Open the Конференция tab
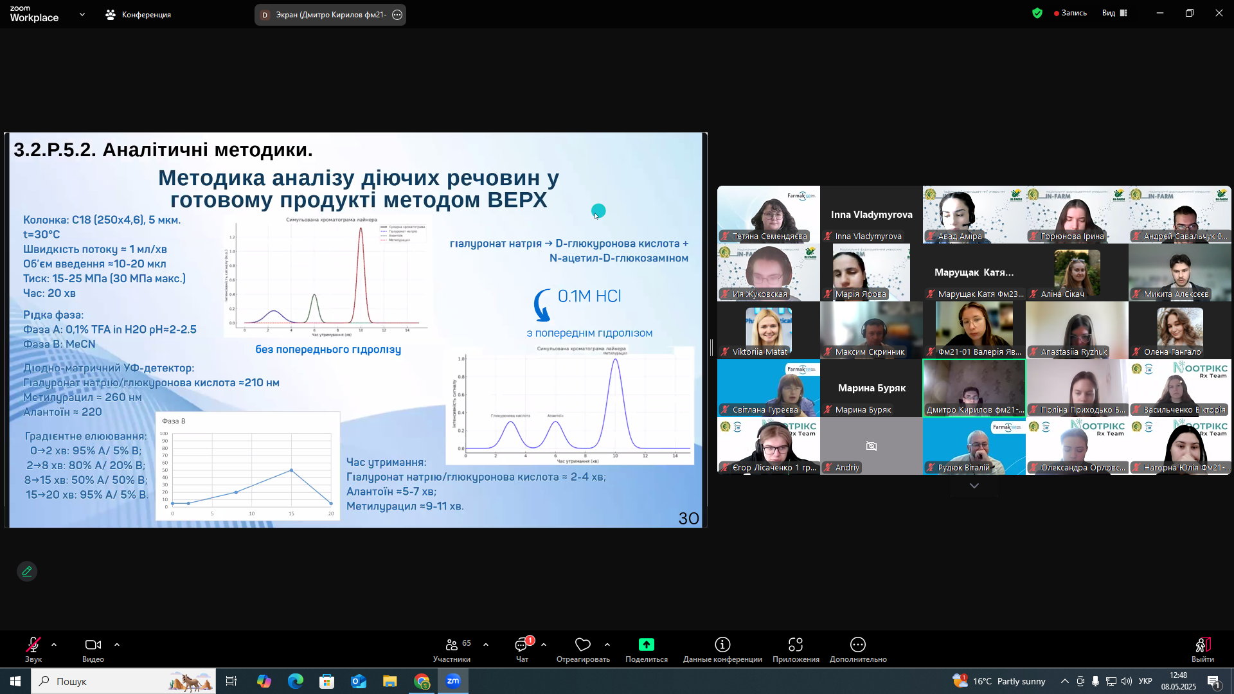Viewport: 1234px width, 694px height. 138,14
